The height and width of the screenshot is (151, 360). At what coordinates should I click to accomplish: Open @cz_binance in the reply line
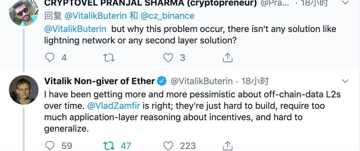click(x=168, y=16)
